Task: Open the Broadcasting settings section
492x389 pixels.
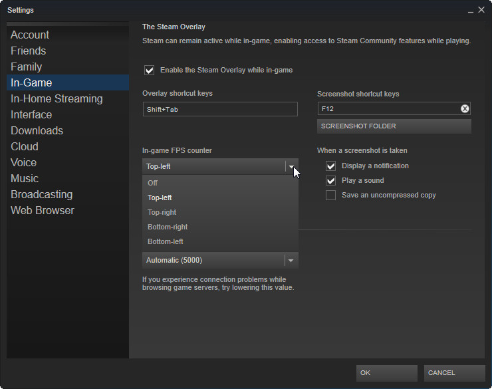Action: tap(68, 194)
